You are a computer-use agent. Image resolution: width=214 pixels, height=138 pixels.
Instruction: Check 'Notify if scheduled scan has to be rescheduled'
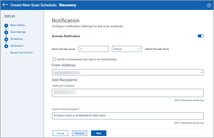[54, 59]
